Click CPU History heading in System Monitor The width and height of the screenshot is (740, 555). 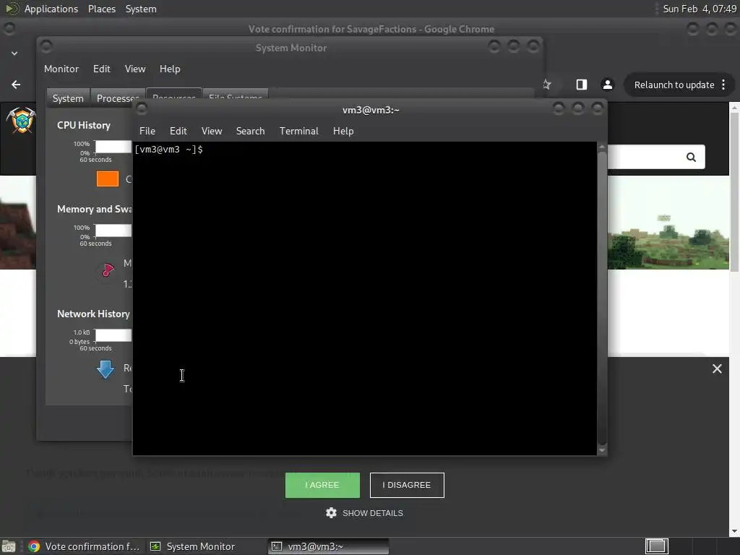84,125
